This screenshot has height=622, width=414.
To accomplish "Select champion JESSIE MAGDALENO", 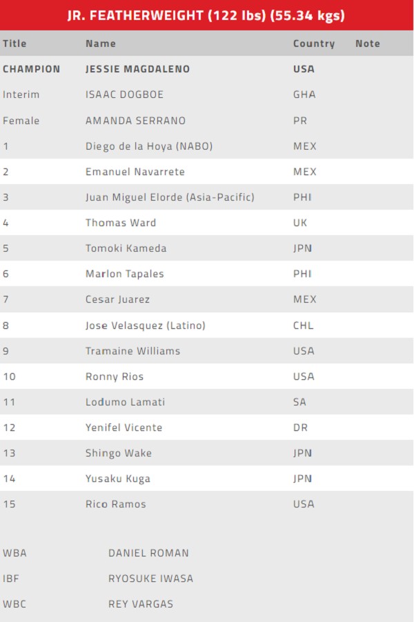I will 138,69.
